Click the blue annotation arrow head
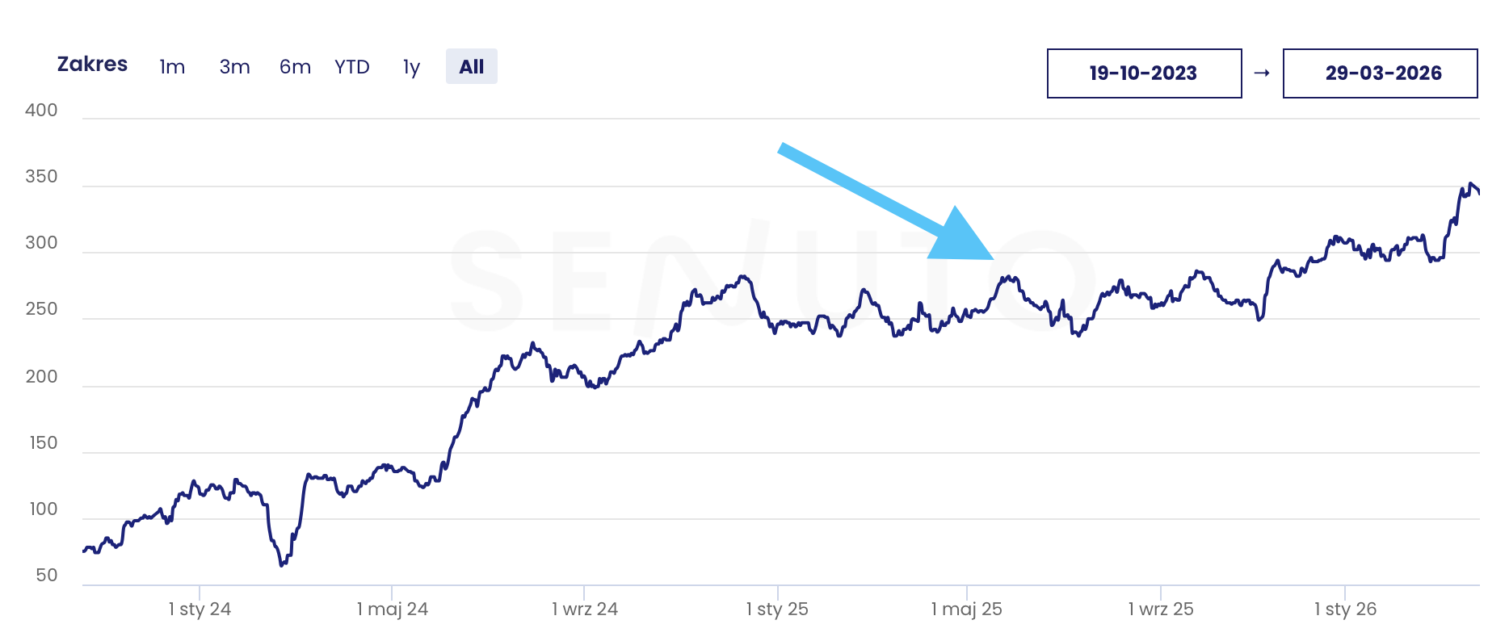 (965, 239)
